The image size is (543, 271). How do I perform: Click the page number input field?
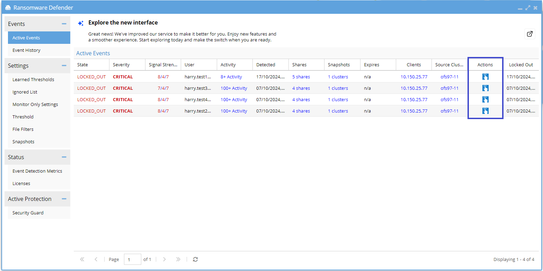133,259
